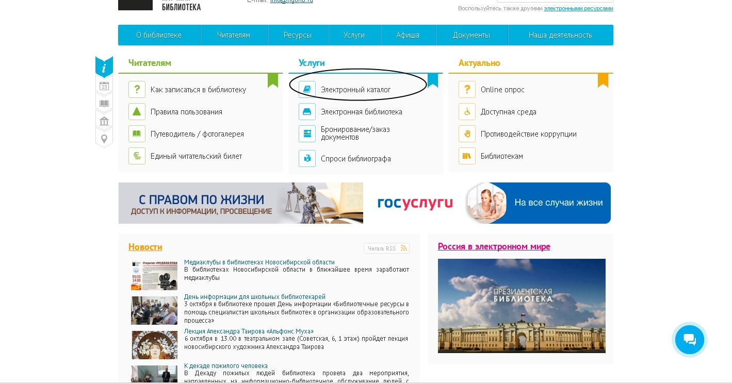Select the wheelchair icon beside Доступная среда

point(467,111)
